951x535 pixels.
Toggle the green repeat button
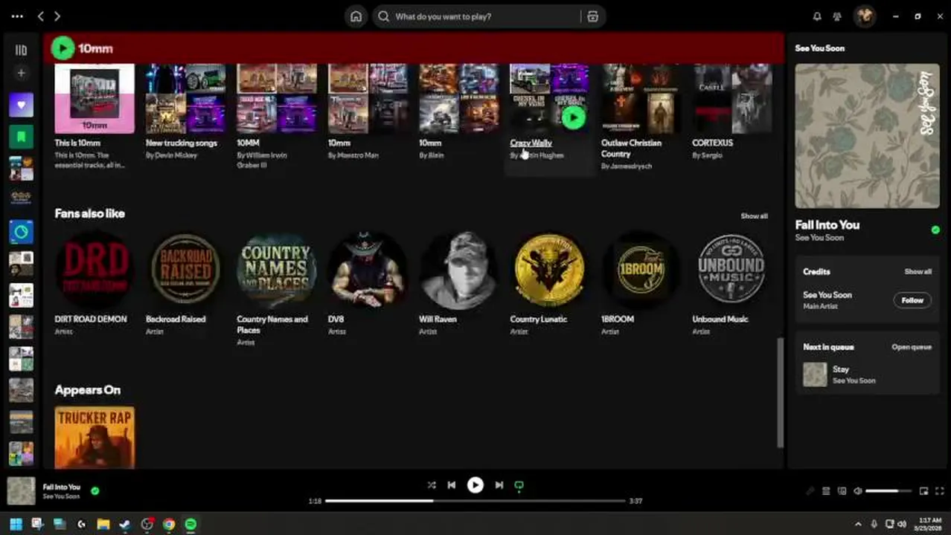pos(519,485)
